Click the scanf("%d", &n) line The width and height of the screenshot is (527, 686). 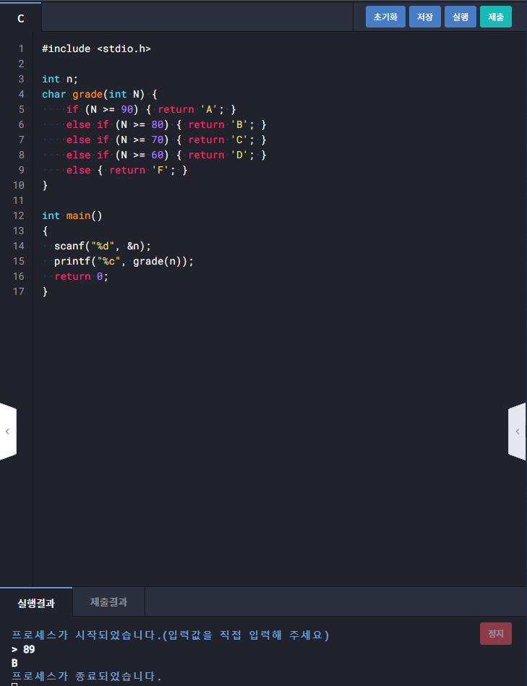pyautogui.click(x=103, y=246)
